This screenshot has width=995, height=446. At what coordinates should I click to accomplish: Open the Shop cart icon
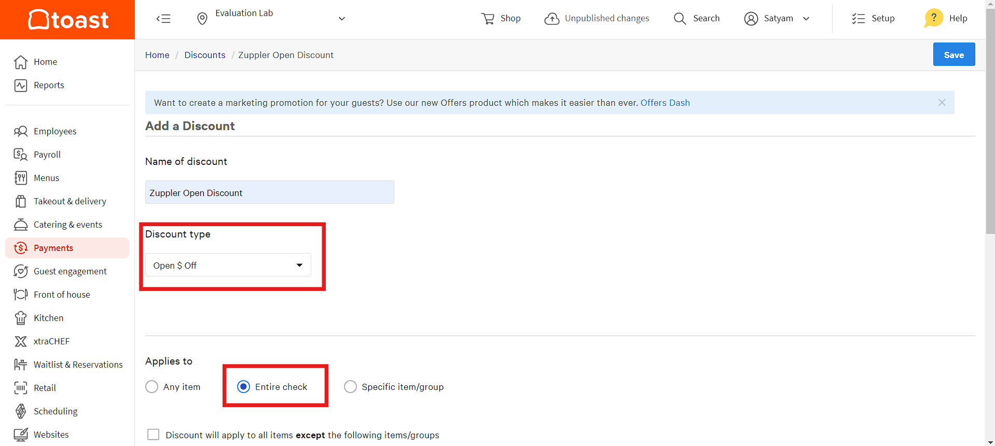coord(488,19)
